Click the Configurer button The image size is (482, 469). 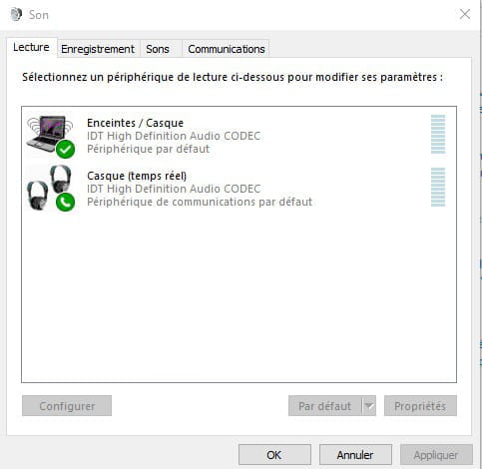click(67, 406)
